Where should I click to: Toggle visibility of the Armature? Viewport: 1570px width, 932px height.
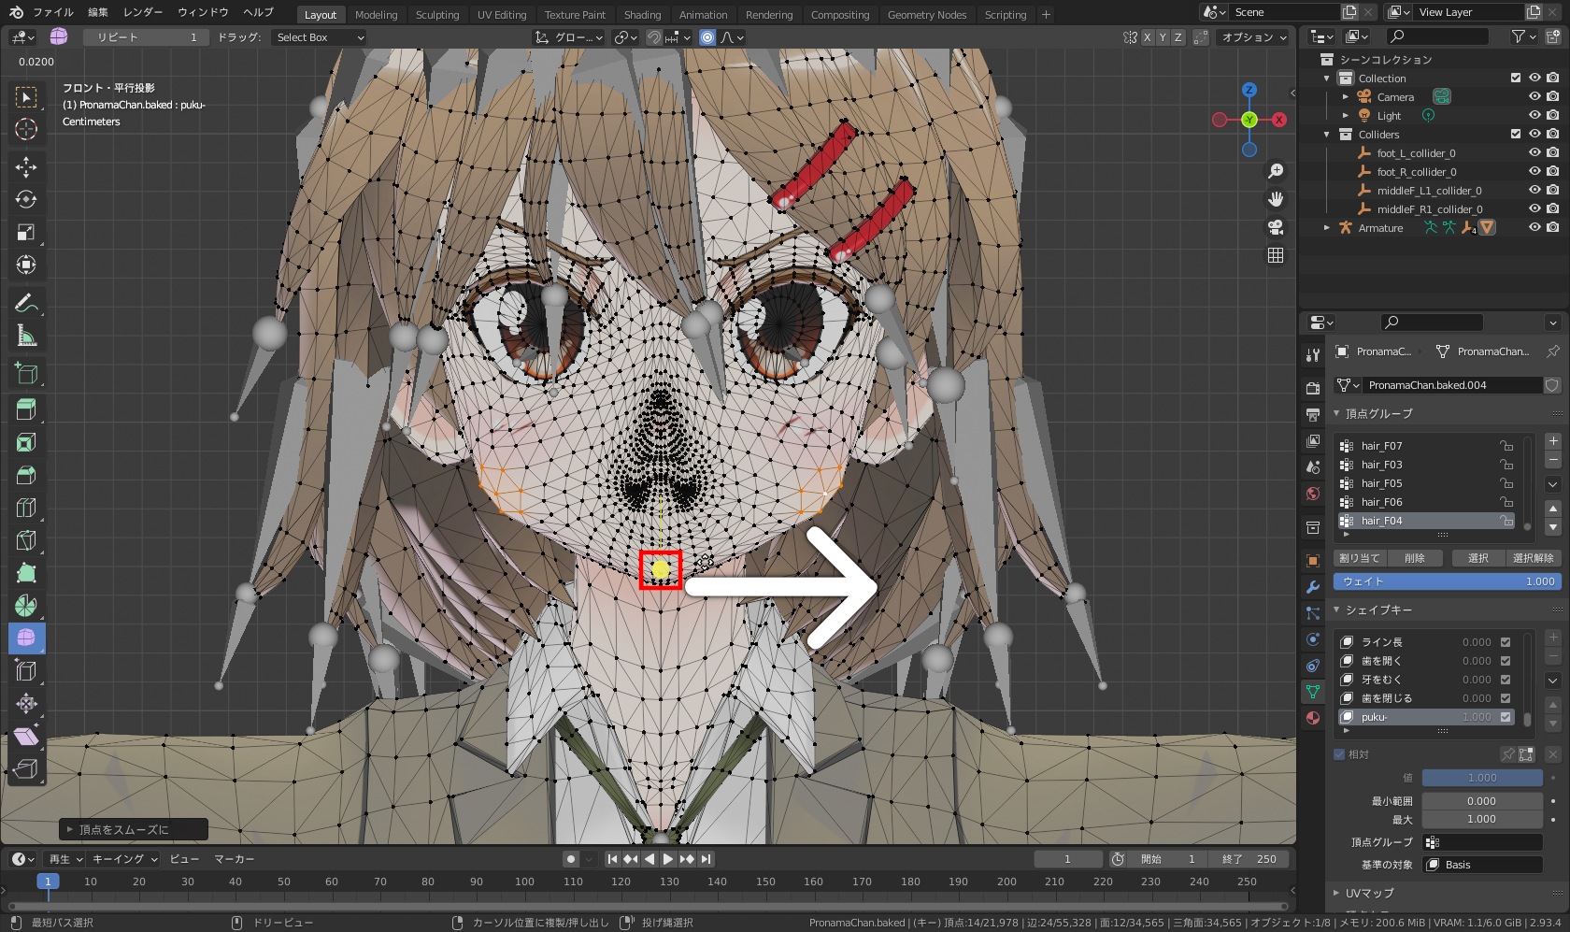pyautogui.click(x=1534, y=228)
